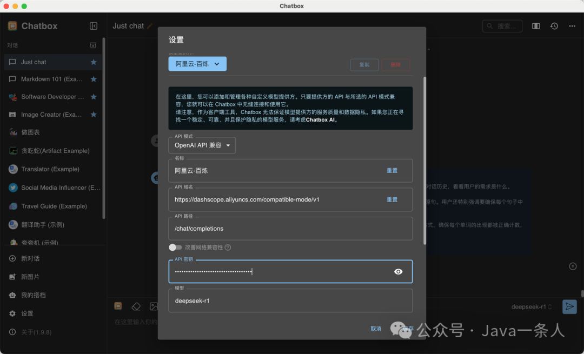Click the 模型 input containing deepseek-r1
The image size is (584, 354).
(290, 301)
